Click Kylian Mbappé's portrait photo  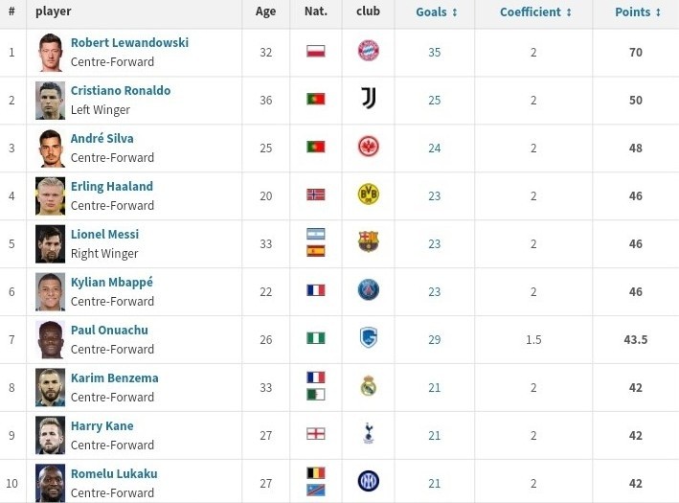[50, 292]
